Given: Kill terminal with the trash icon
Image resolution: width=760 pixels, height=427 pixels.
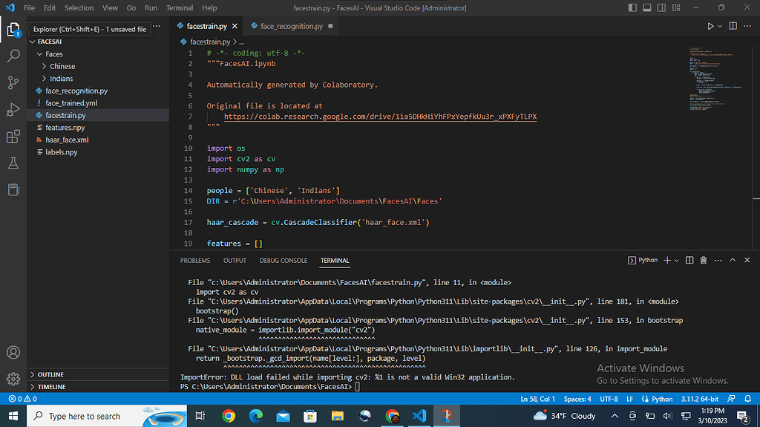Looking at the screenshot, I should coord(704,261).
